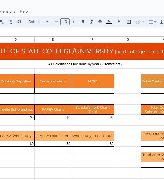The width and height of the screenshot is (164, 180).
Task: Select the Total Cost of header cell
Action: click(153, 81)
